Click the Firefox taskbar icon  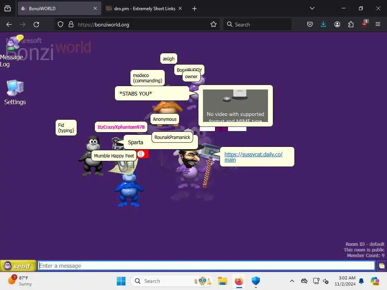coord(239,281)
